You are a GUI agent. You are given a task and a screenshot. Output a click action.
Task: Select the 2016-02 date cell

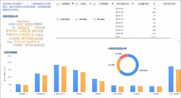[119, 26]
